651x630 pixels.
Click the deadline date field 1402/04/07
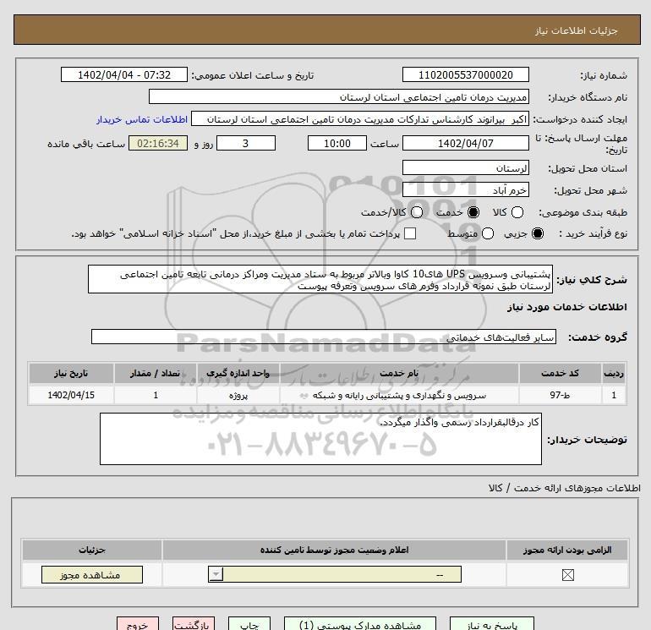[465, 143]
